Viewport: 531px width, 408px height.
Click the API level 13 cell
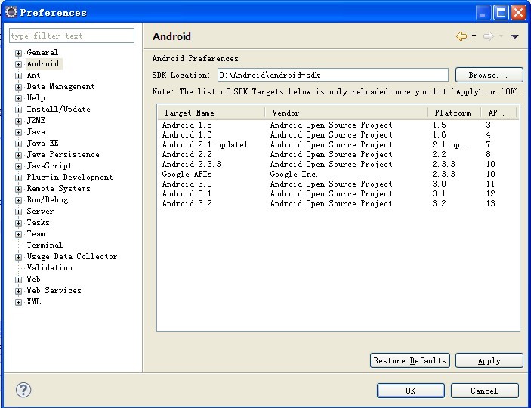click(490, 204)
